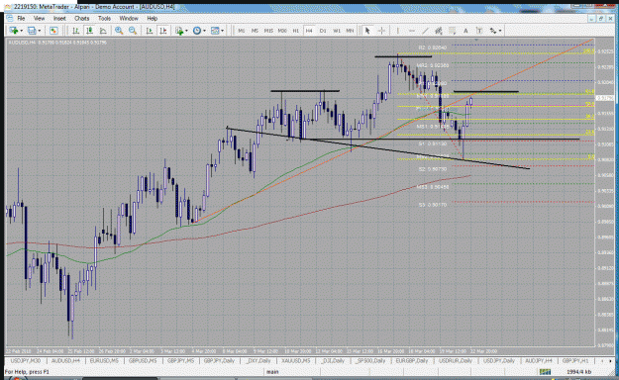Image resolution: width=619 pixels, height=380 pixels.
Task: Toggle Chart Shift icon
Action: (x=162, y=31)
